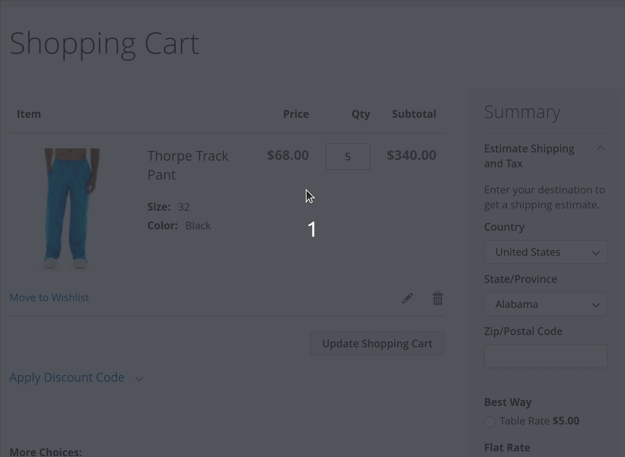Expand the Apply Discount Code section
Viewport: 625px width, 457px height.
point(67,377)
